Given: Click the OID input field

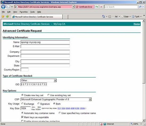Looking at the screenshot, I should pyautogui.click(x=34, y=84).
